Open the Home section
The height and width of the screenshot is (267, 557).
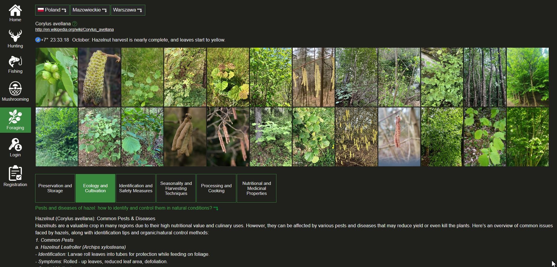(x=15, y=13)
